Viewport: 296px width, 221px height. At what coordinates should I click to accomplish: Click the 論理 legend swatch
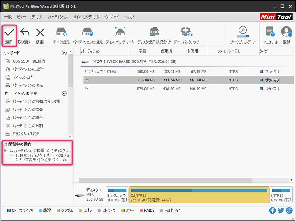coord(41,211)
